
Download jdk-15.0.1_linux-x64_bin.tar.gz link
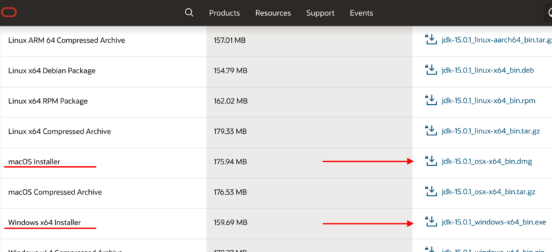point(491,131)
